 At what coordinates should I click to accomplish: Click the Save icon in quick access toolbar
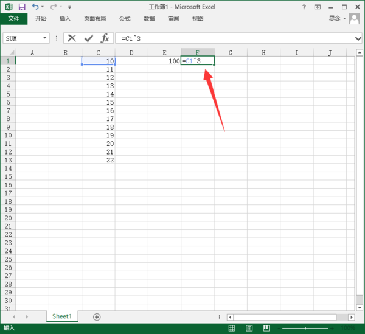coord(22,7)
